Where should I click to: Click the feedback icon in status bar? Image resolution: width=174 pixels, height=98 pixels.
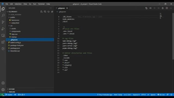(167, 95)
